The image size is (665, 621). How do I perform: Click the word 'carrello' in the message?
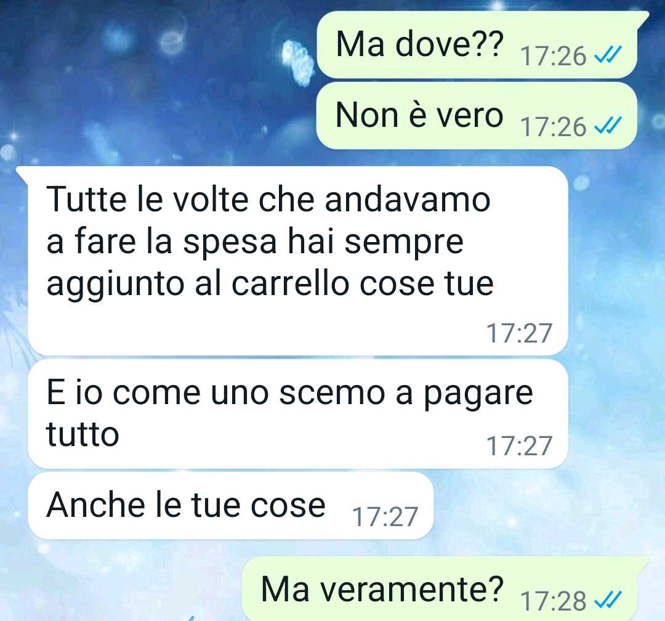pos(290,283)
